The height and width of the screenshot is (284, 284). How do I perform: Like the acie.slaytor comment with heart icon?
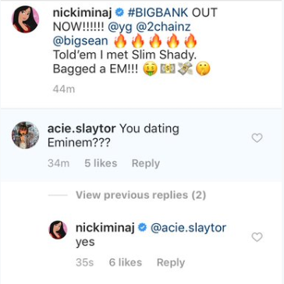[257, 138]
